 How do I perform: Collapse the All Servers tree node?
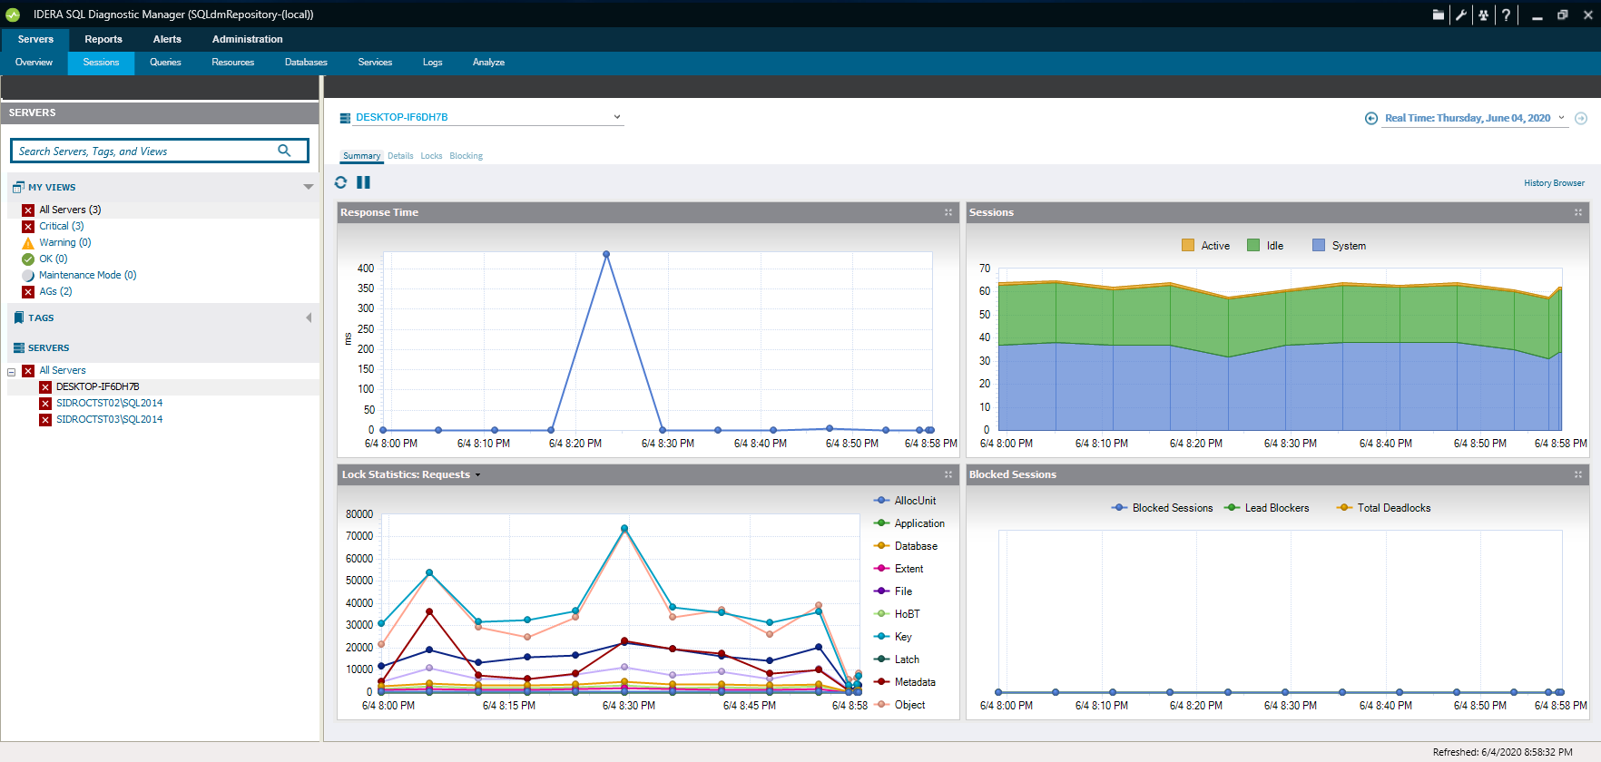[12, 372]
